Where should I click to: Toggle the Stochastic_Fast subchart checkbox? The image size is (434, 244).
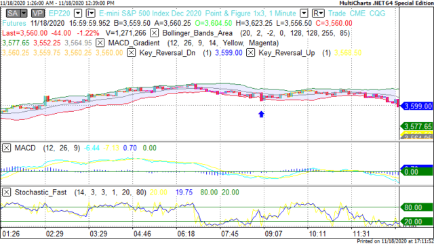6,192
